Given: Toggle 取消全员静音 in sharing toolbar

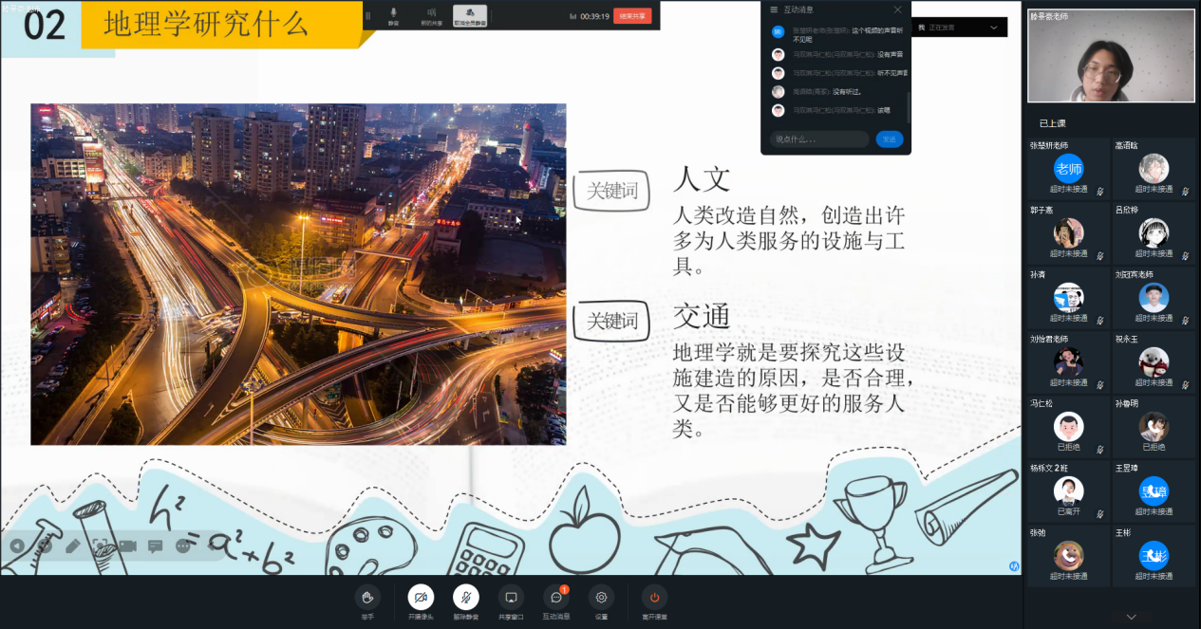Looking at the screenshot, I should (x=470, y=15).
